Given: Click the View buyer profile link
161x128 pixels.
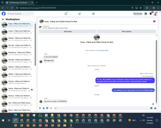Looking at the screenshot, I should coord(103,51).
